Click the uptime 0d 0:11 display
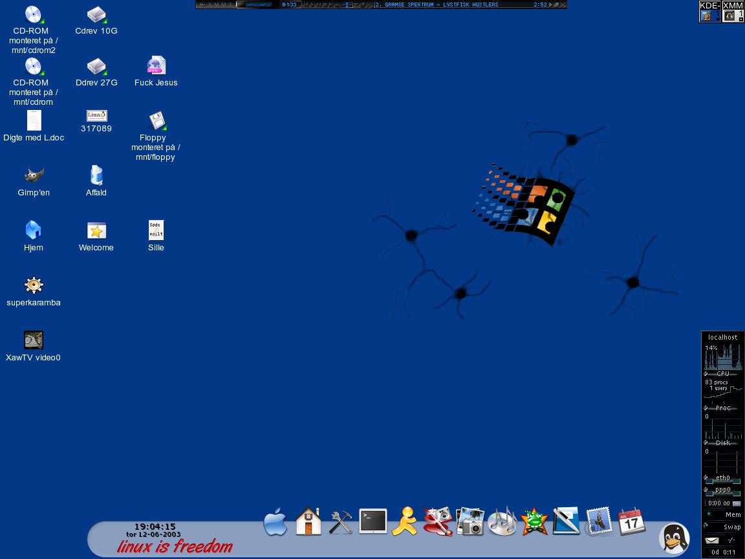The width and height of the screenshot is (745, 559). (722, 552)
